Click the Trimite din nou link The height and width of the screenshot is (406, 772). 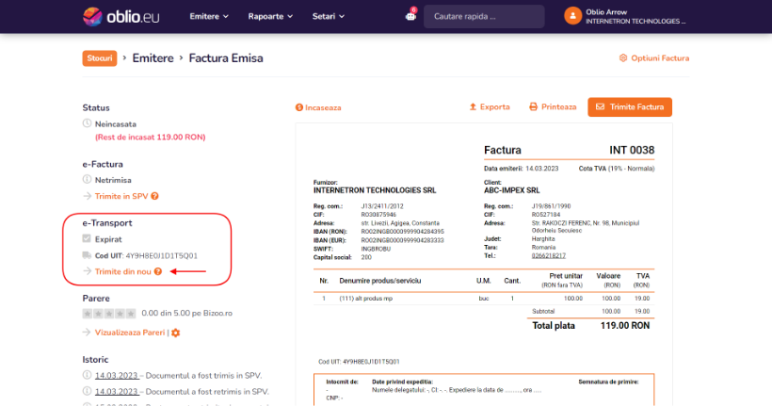[123, 271]
